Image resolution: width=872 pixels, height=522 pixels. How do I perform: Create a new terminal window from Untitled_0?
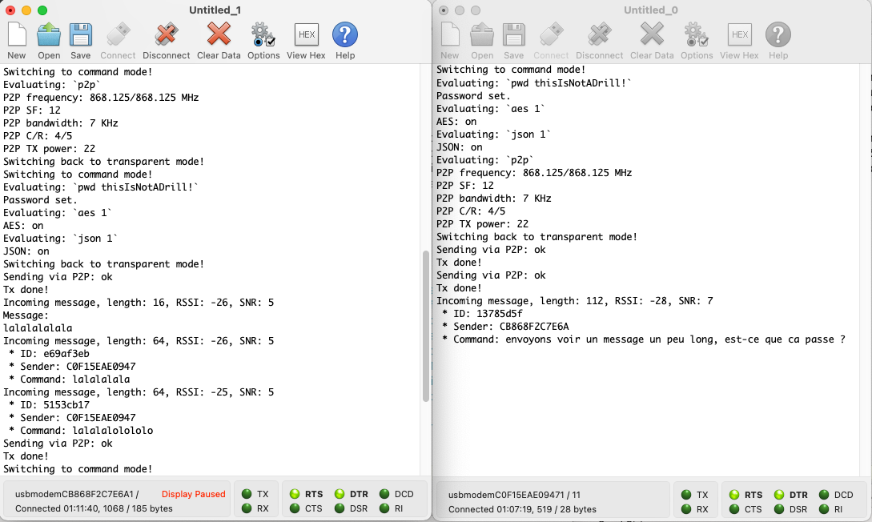coord(449,36)
